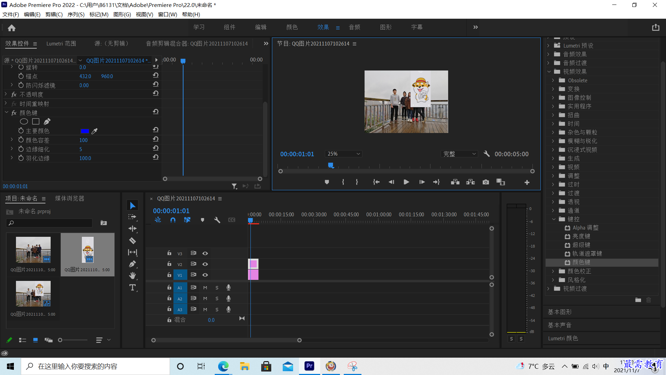Toggle V3 track visibility eye
This screenshot has width=666, height=375.
(205, 253)
